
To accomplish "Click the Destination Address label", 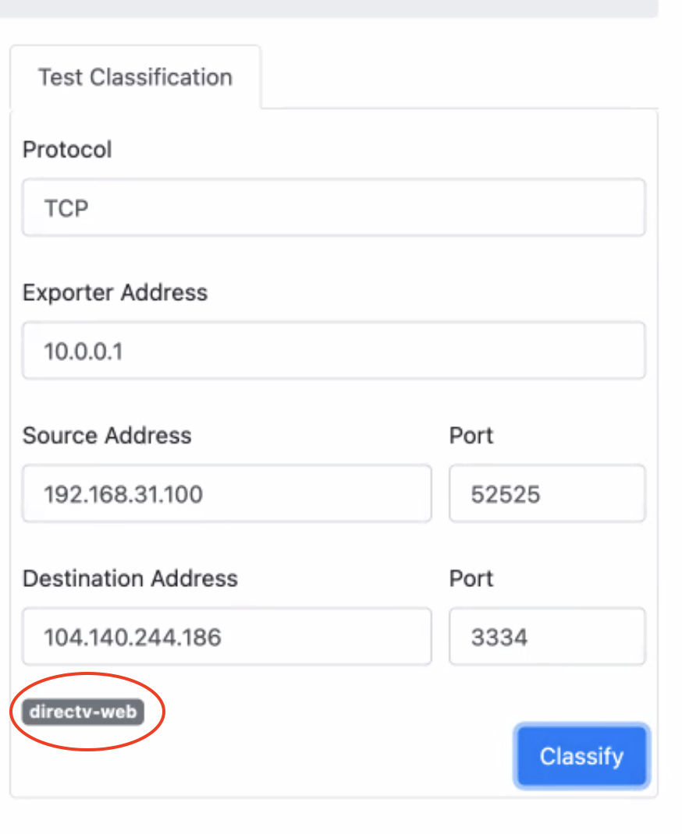I will tap(130, 578).
